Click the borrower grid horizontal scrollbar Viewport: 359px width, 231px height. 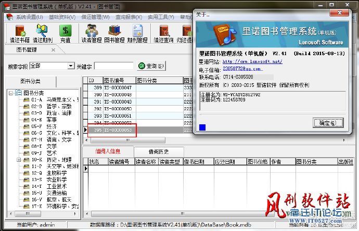click(x=183, y=214)
